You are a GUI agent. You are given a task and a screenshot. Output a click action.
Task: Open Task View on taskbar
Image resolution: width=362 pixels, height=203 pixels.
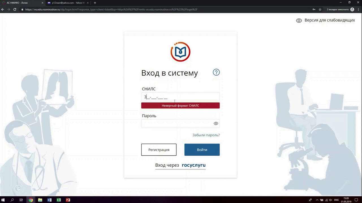(21, 200)
